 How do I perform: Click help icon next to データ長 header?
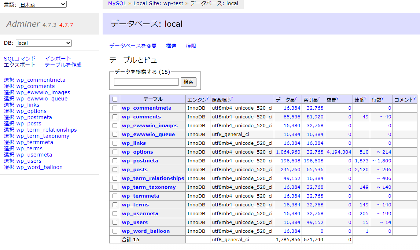pos(296,98)
